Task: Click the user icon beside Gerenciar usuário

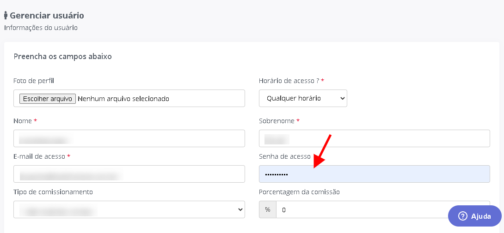Action: 6,15
